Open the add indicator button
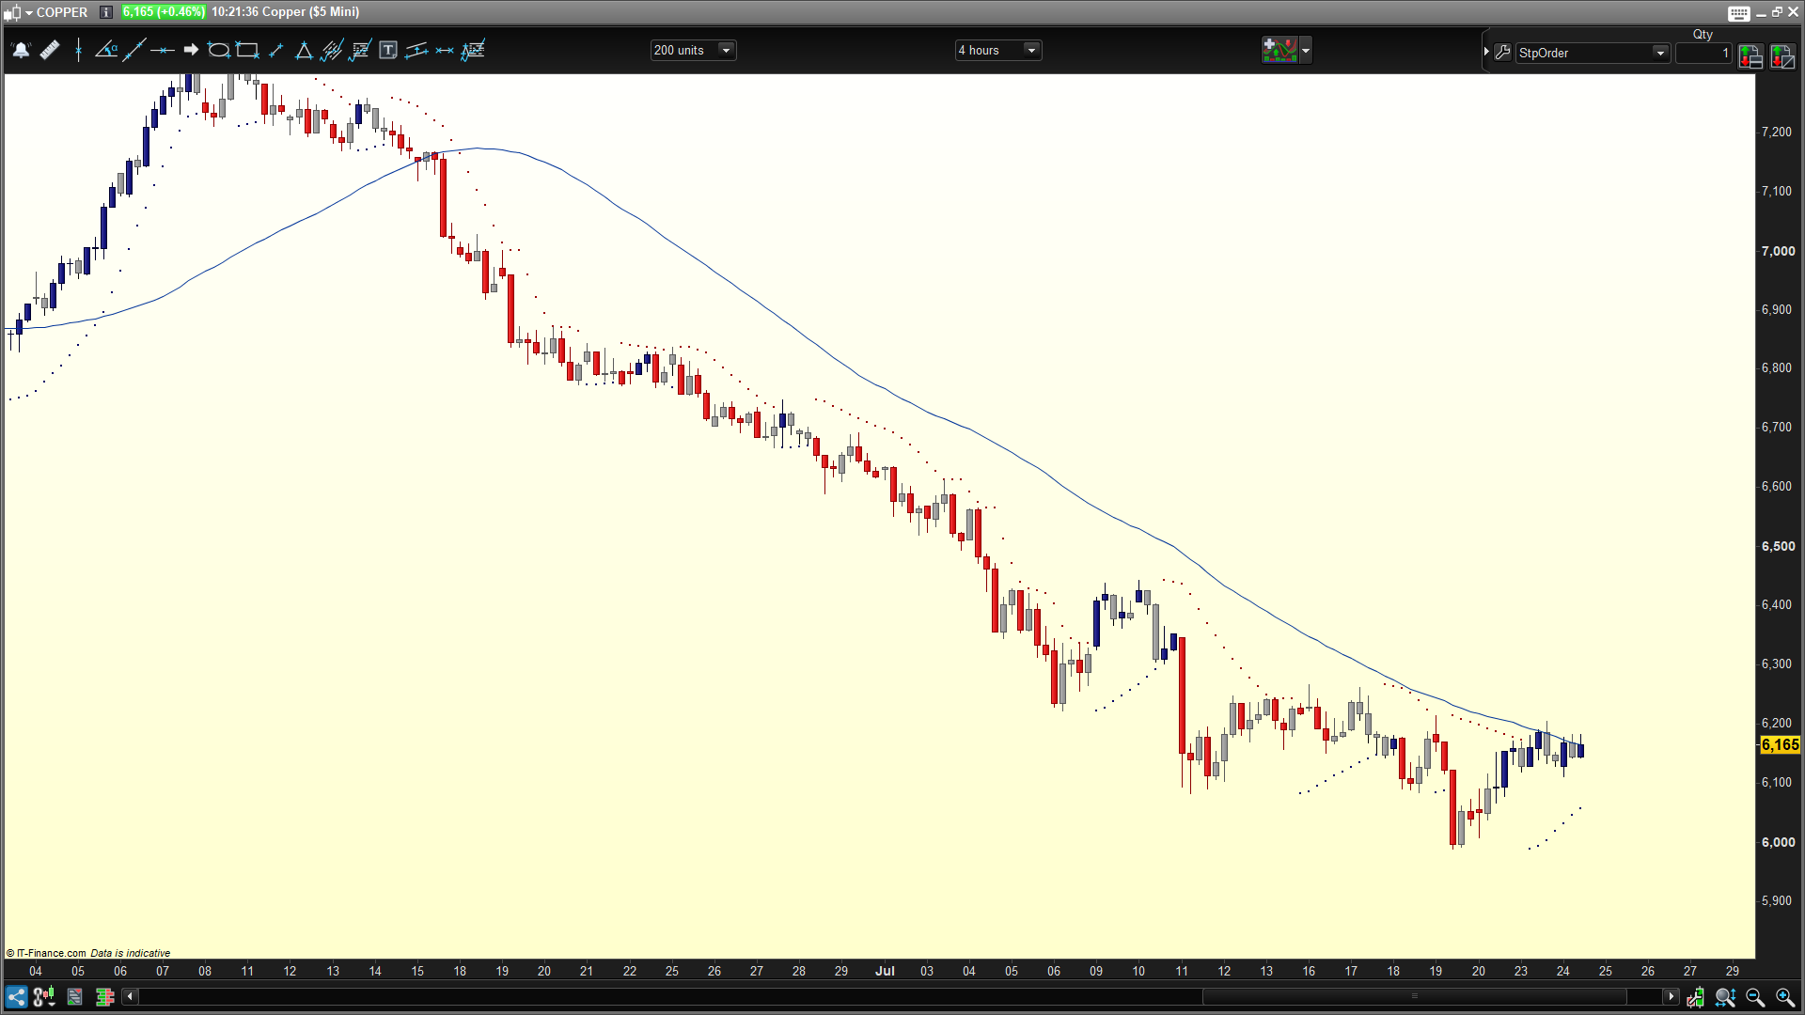Image resolution: width=1805 pixels, height=1015 pixels. [1279, 51]
